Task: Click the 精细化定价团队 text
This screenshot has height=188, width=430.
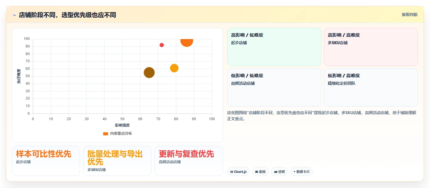Action: click(341, 83)
